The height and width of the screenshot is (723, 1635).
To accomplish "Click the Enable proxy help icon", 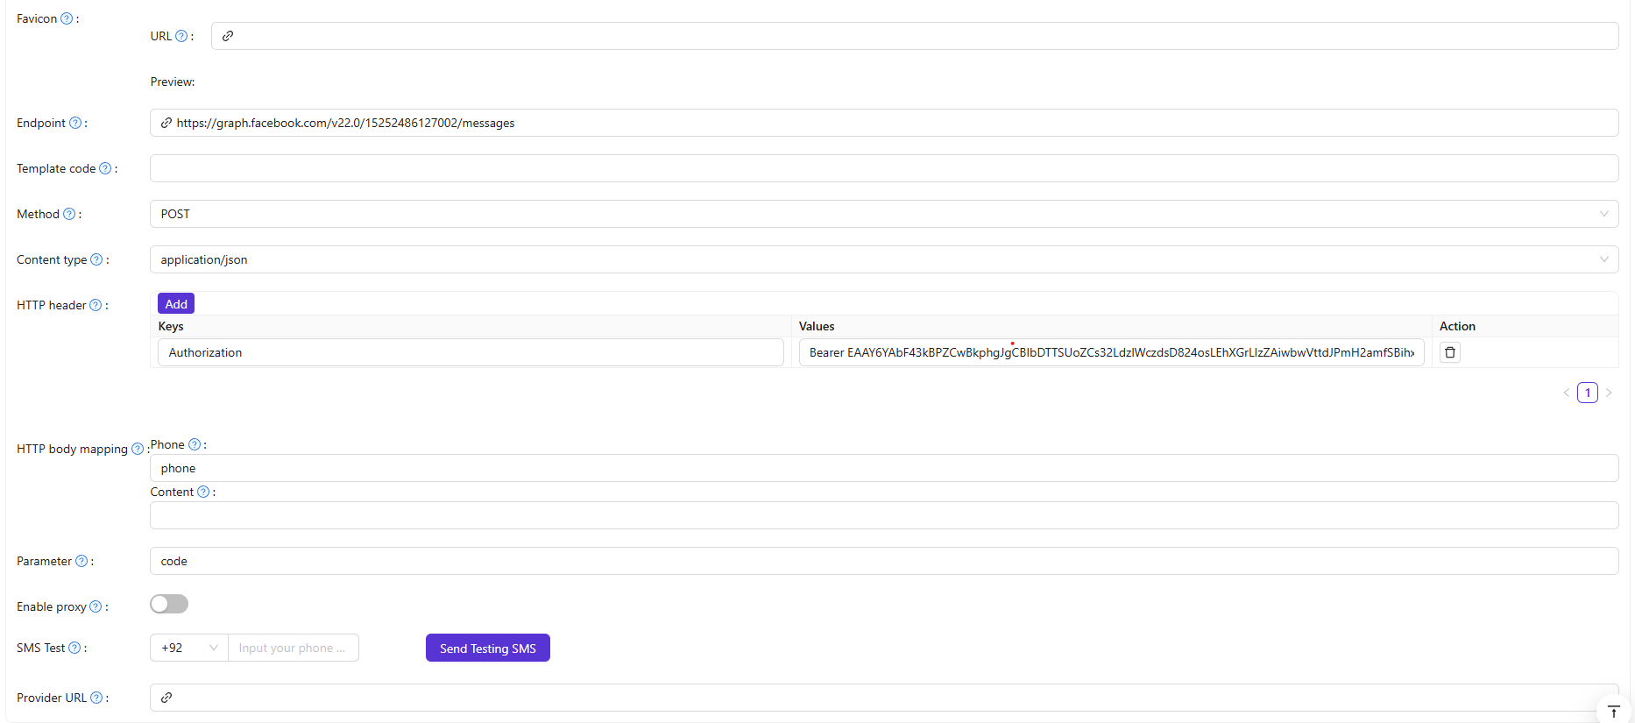I will pos(96,606).
